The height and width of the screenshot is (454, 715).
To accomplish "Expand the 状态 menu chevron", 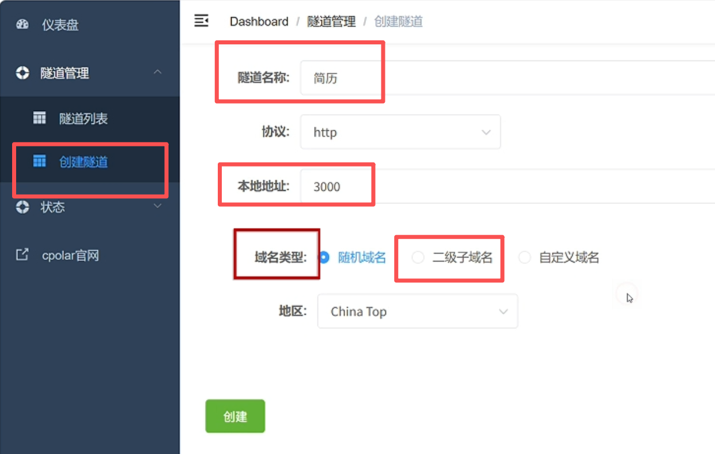I will tap(158, 206).
